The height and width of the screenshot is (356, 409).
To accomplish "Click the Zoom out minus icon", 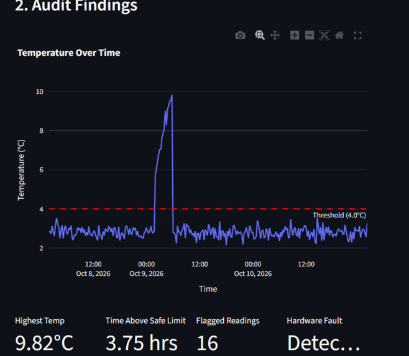I will 310,35.
